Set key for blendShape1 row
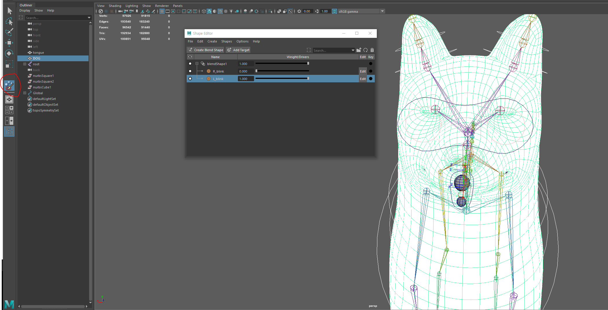 tap(371, 64)
